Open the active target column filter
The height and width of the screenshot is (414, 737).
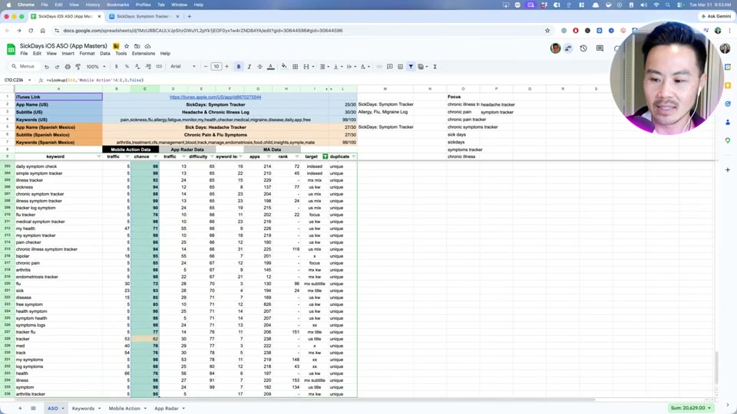click(325, 156)
